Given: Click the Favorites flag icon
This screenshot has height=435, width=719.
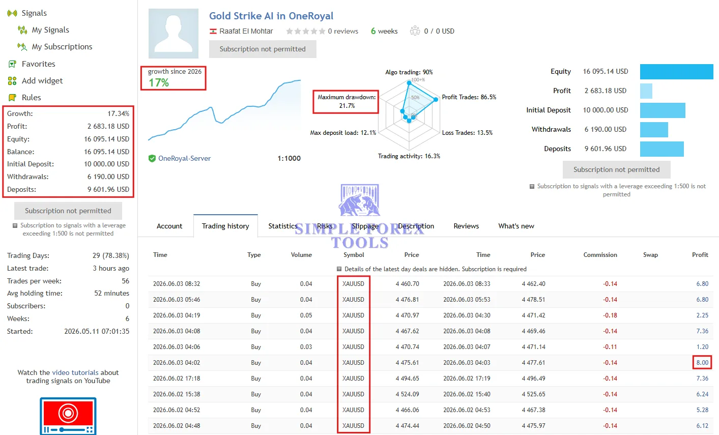Looking at the screenshot, I should point(12,64).
